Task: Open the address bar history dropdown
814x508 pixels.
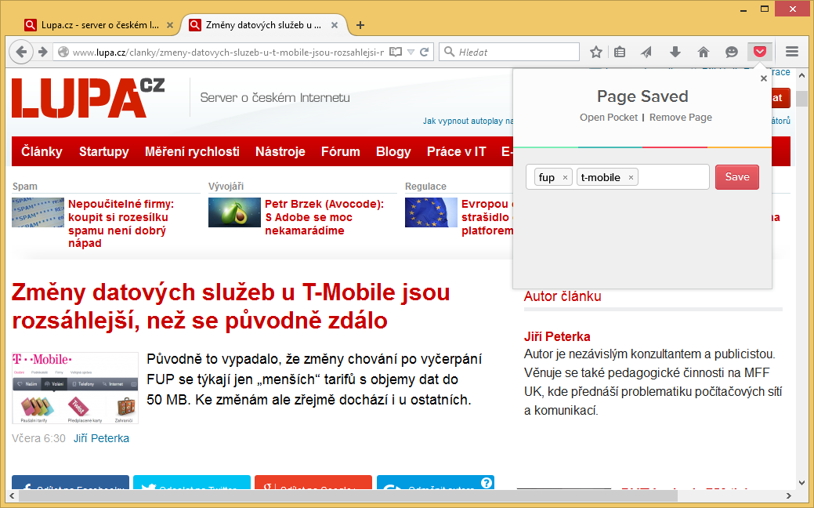Action: pos(411,52)
